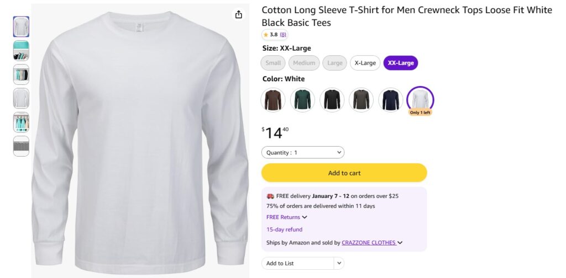This screenshot has width=566, height=278.
Task: Click the delivery truck icon
Action: tap(270, 196)
